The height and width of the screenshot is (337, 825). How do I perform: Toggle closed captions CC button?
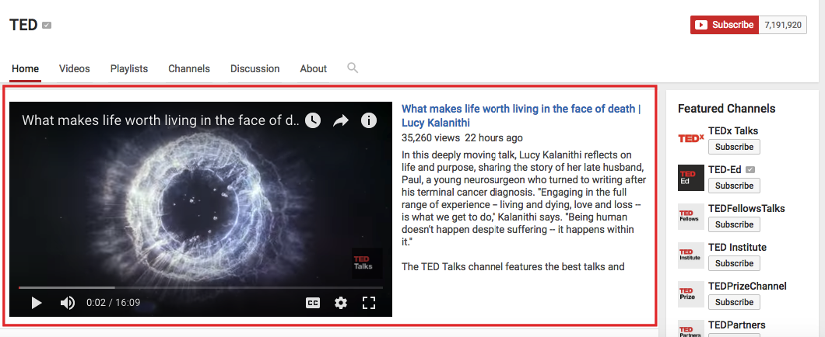(x=313, y=303)
